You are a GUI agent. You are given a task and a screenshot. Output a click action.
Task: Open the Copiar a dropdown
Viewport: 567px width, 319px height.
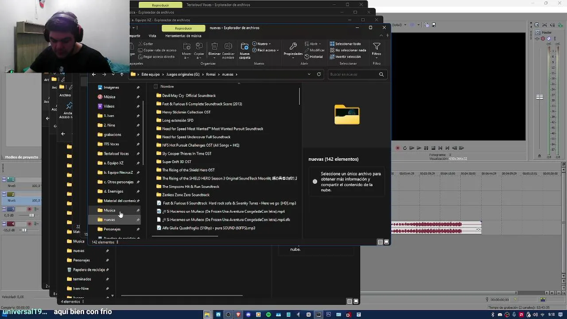(199, 51)
